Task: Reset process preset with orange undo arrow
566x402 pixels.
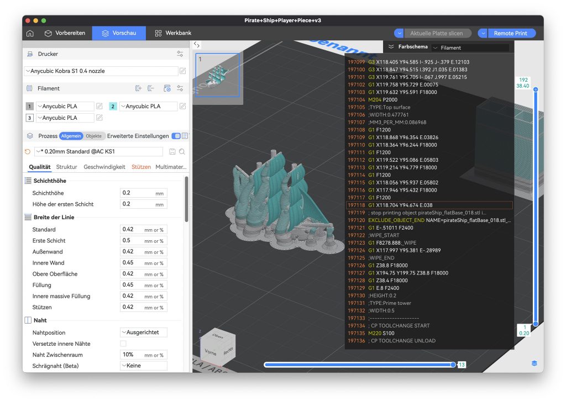Action: click(28, 152)
